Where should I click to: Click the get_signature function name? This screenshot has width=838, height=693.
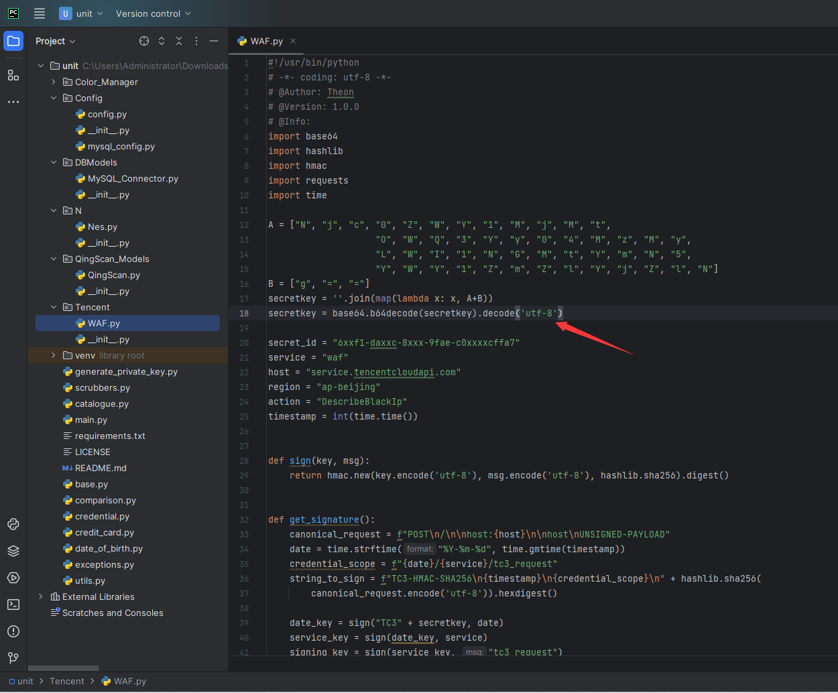pos(324,519)
